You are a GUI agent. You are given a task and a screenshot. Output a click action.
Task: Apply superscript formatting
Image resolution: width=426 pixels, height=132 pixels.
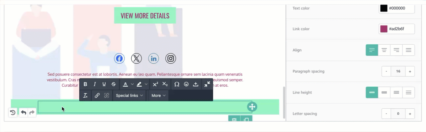click(x=155, y=84)
